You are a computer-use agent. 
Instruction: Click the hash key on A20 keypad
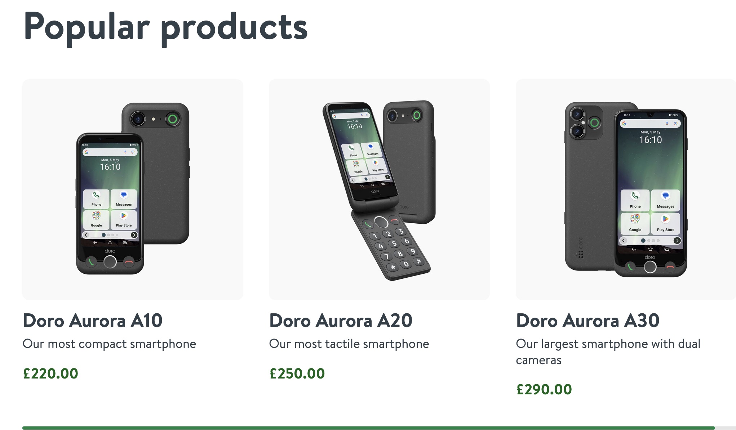click(419, 261)
